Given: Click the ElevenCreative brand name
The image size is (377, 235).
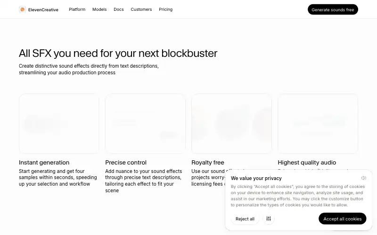Looking at the screenshot, I should coord(43,10).
